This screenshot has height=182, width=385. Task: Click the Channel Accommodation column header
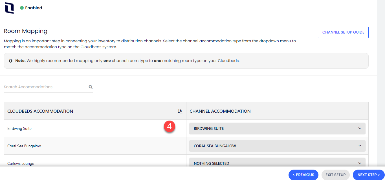pyautogui.click(x=220, y=111)
